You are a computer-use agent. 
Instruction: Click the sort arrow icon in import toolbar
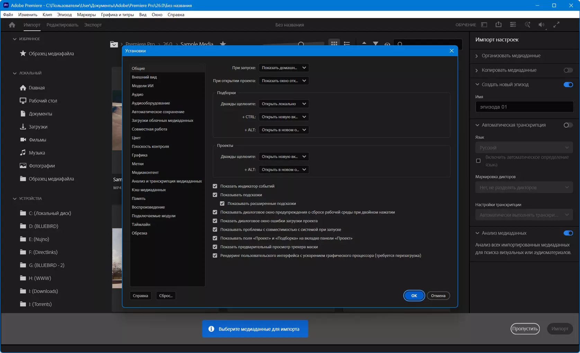point(364,44)
